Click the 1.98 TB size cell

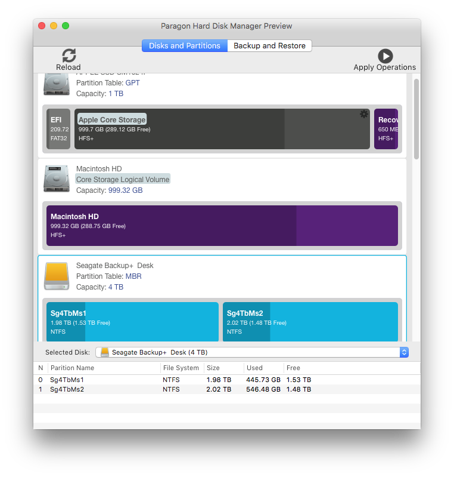(x=219, y=380)
